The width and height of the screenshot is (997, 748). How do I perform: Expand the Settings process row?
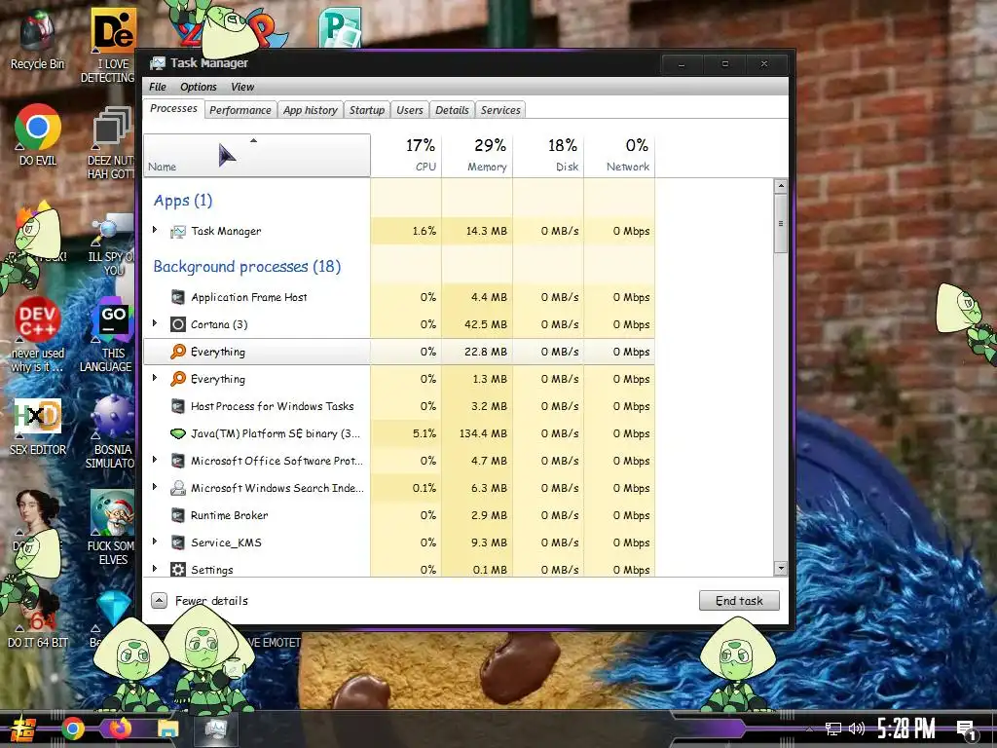click(155, 569)
